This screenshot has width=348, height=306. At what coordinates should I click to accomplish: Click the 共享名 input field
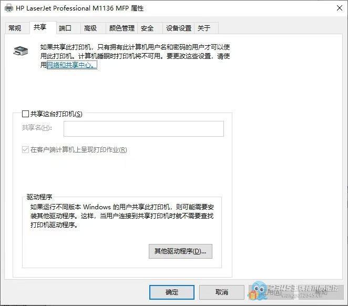click(x=144, y=129)
